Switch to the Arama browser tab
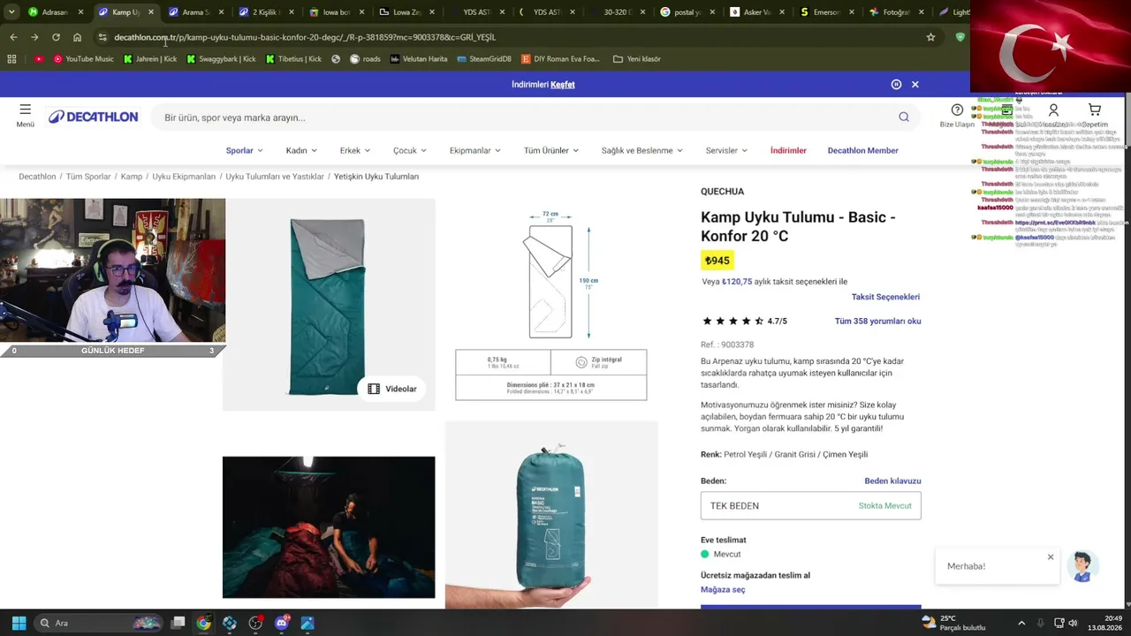 point(196,12)
